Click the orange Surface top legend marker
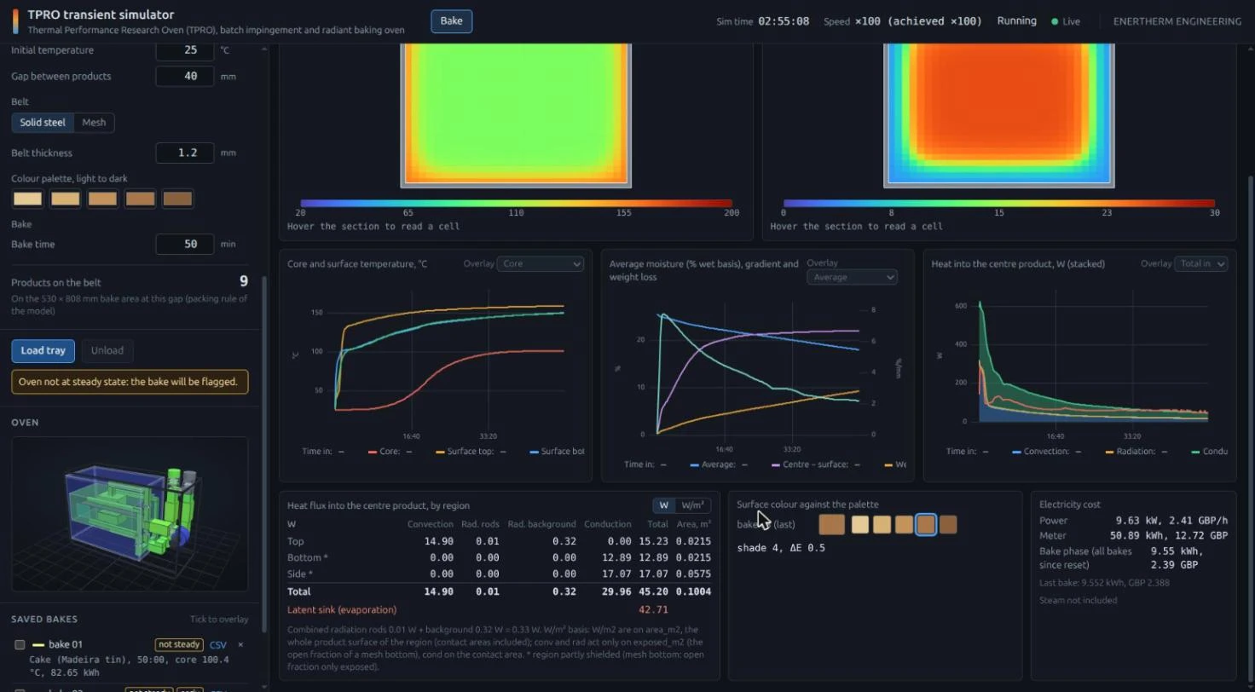Image resolution: width=1255 pixels, height=692 pixels. coord(440,452)
